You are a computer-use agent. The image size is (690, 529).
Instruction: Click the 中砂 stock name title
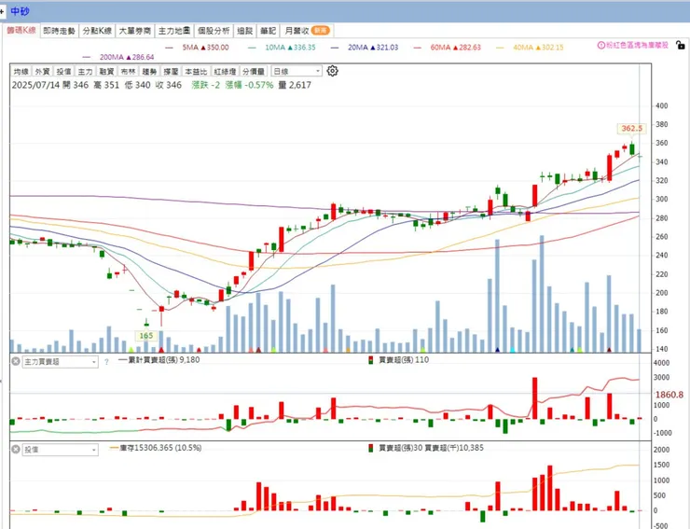20,11
